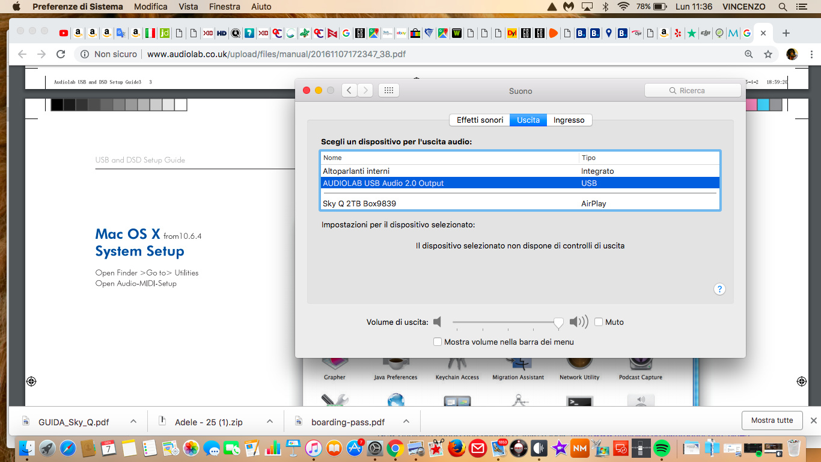Open the Modifica menu

pos(151,7)
